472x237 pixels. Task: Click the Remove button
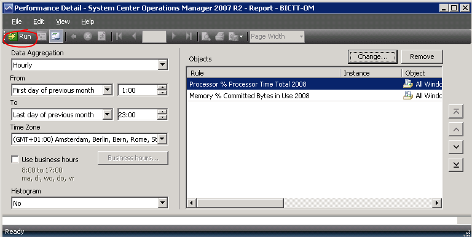coord(422,56)
